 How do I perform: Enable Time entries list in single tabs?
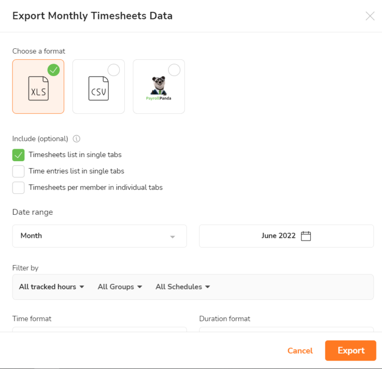(x=18, y=171)
